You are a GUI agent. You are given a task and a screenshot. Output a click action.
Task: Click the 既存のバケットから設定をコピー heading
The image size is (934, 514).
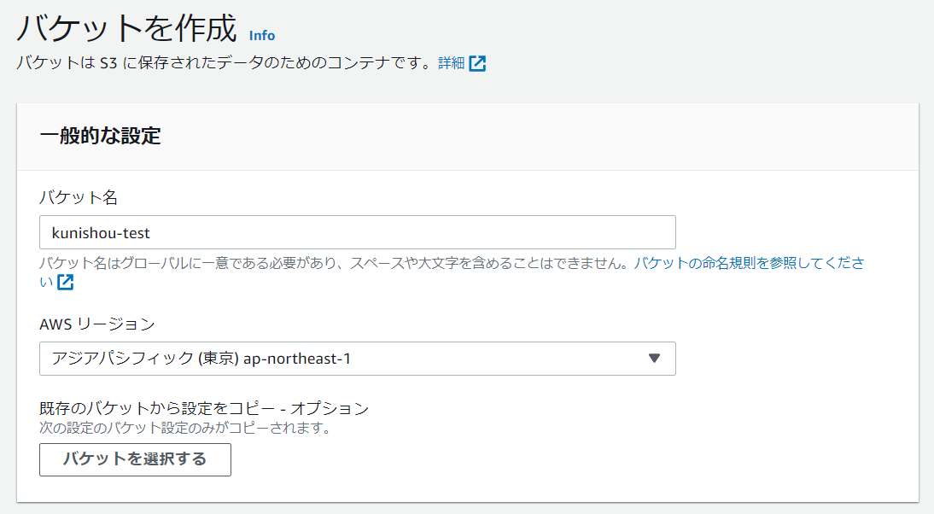pos(203,408)
